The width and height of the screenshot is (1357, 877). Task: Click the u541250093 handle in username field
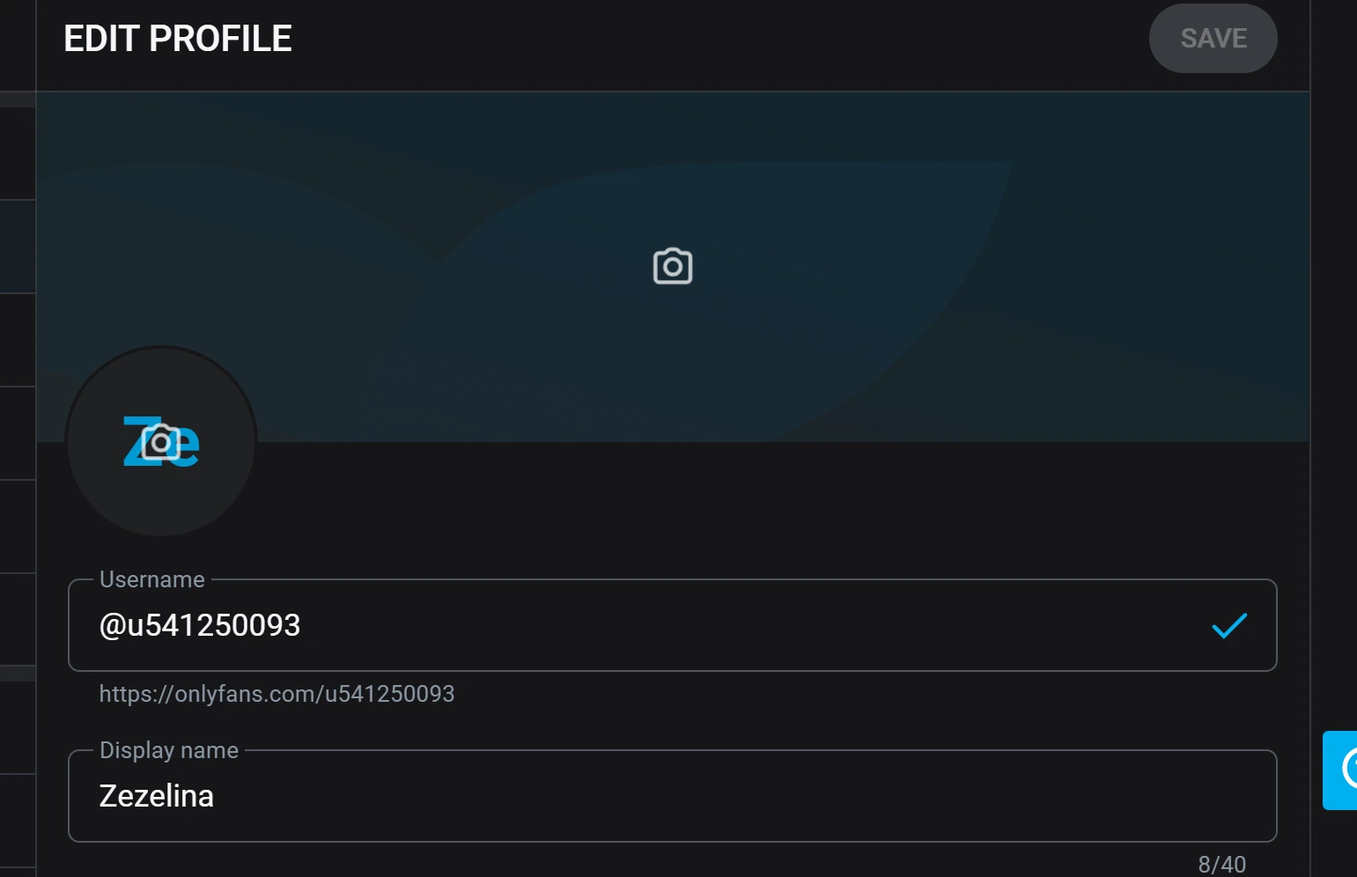(x=214, y=625)
